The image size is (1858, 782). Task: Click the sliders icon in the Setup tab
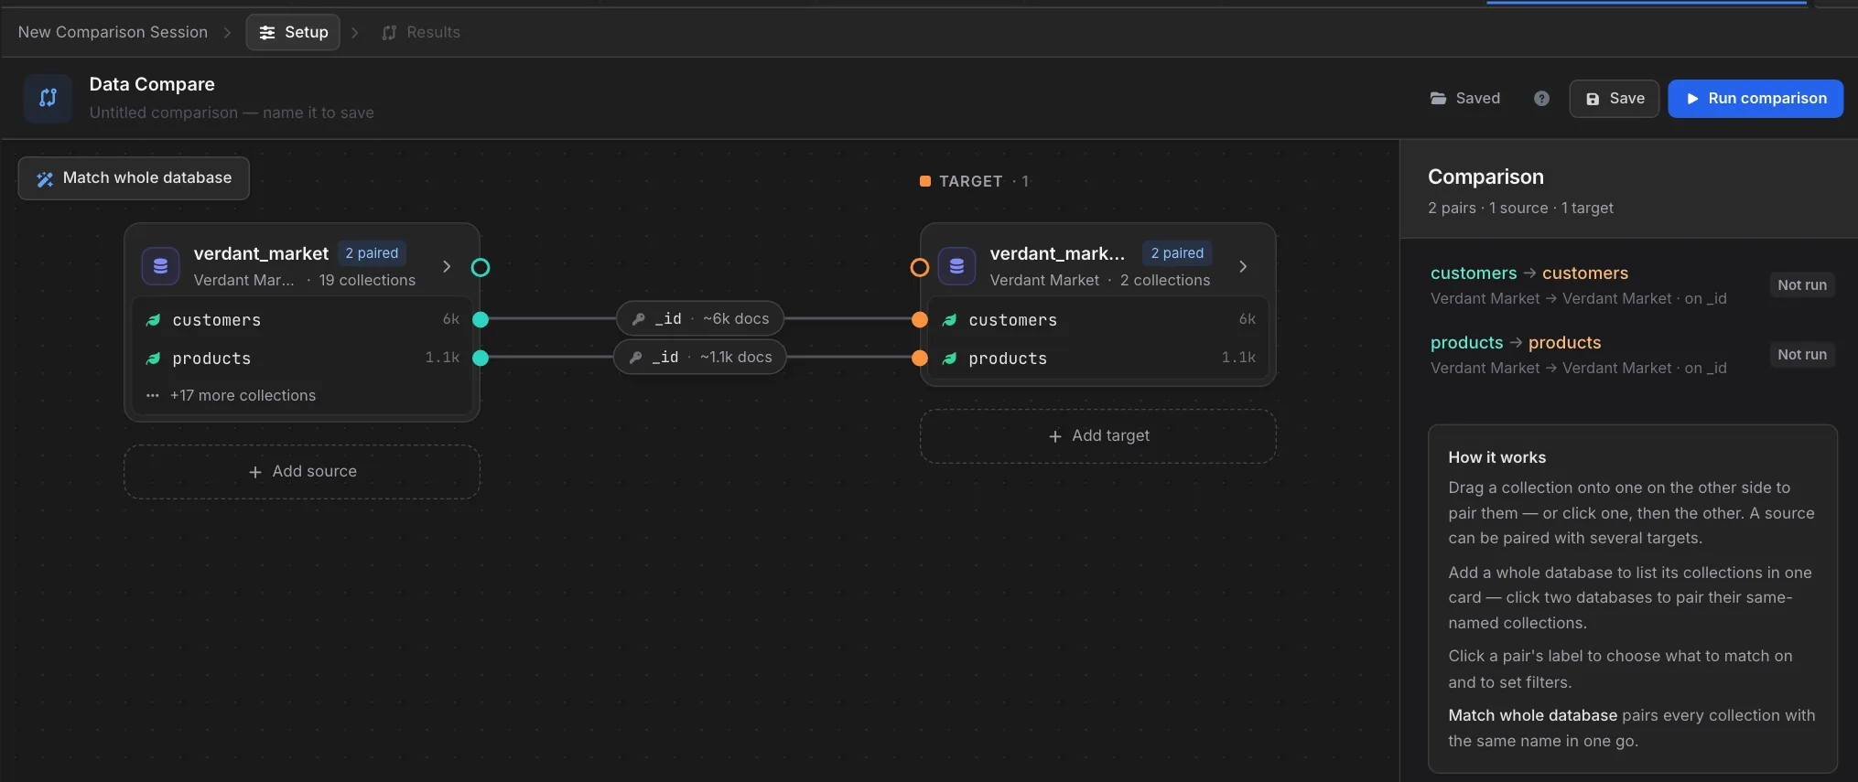267,33
